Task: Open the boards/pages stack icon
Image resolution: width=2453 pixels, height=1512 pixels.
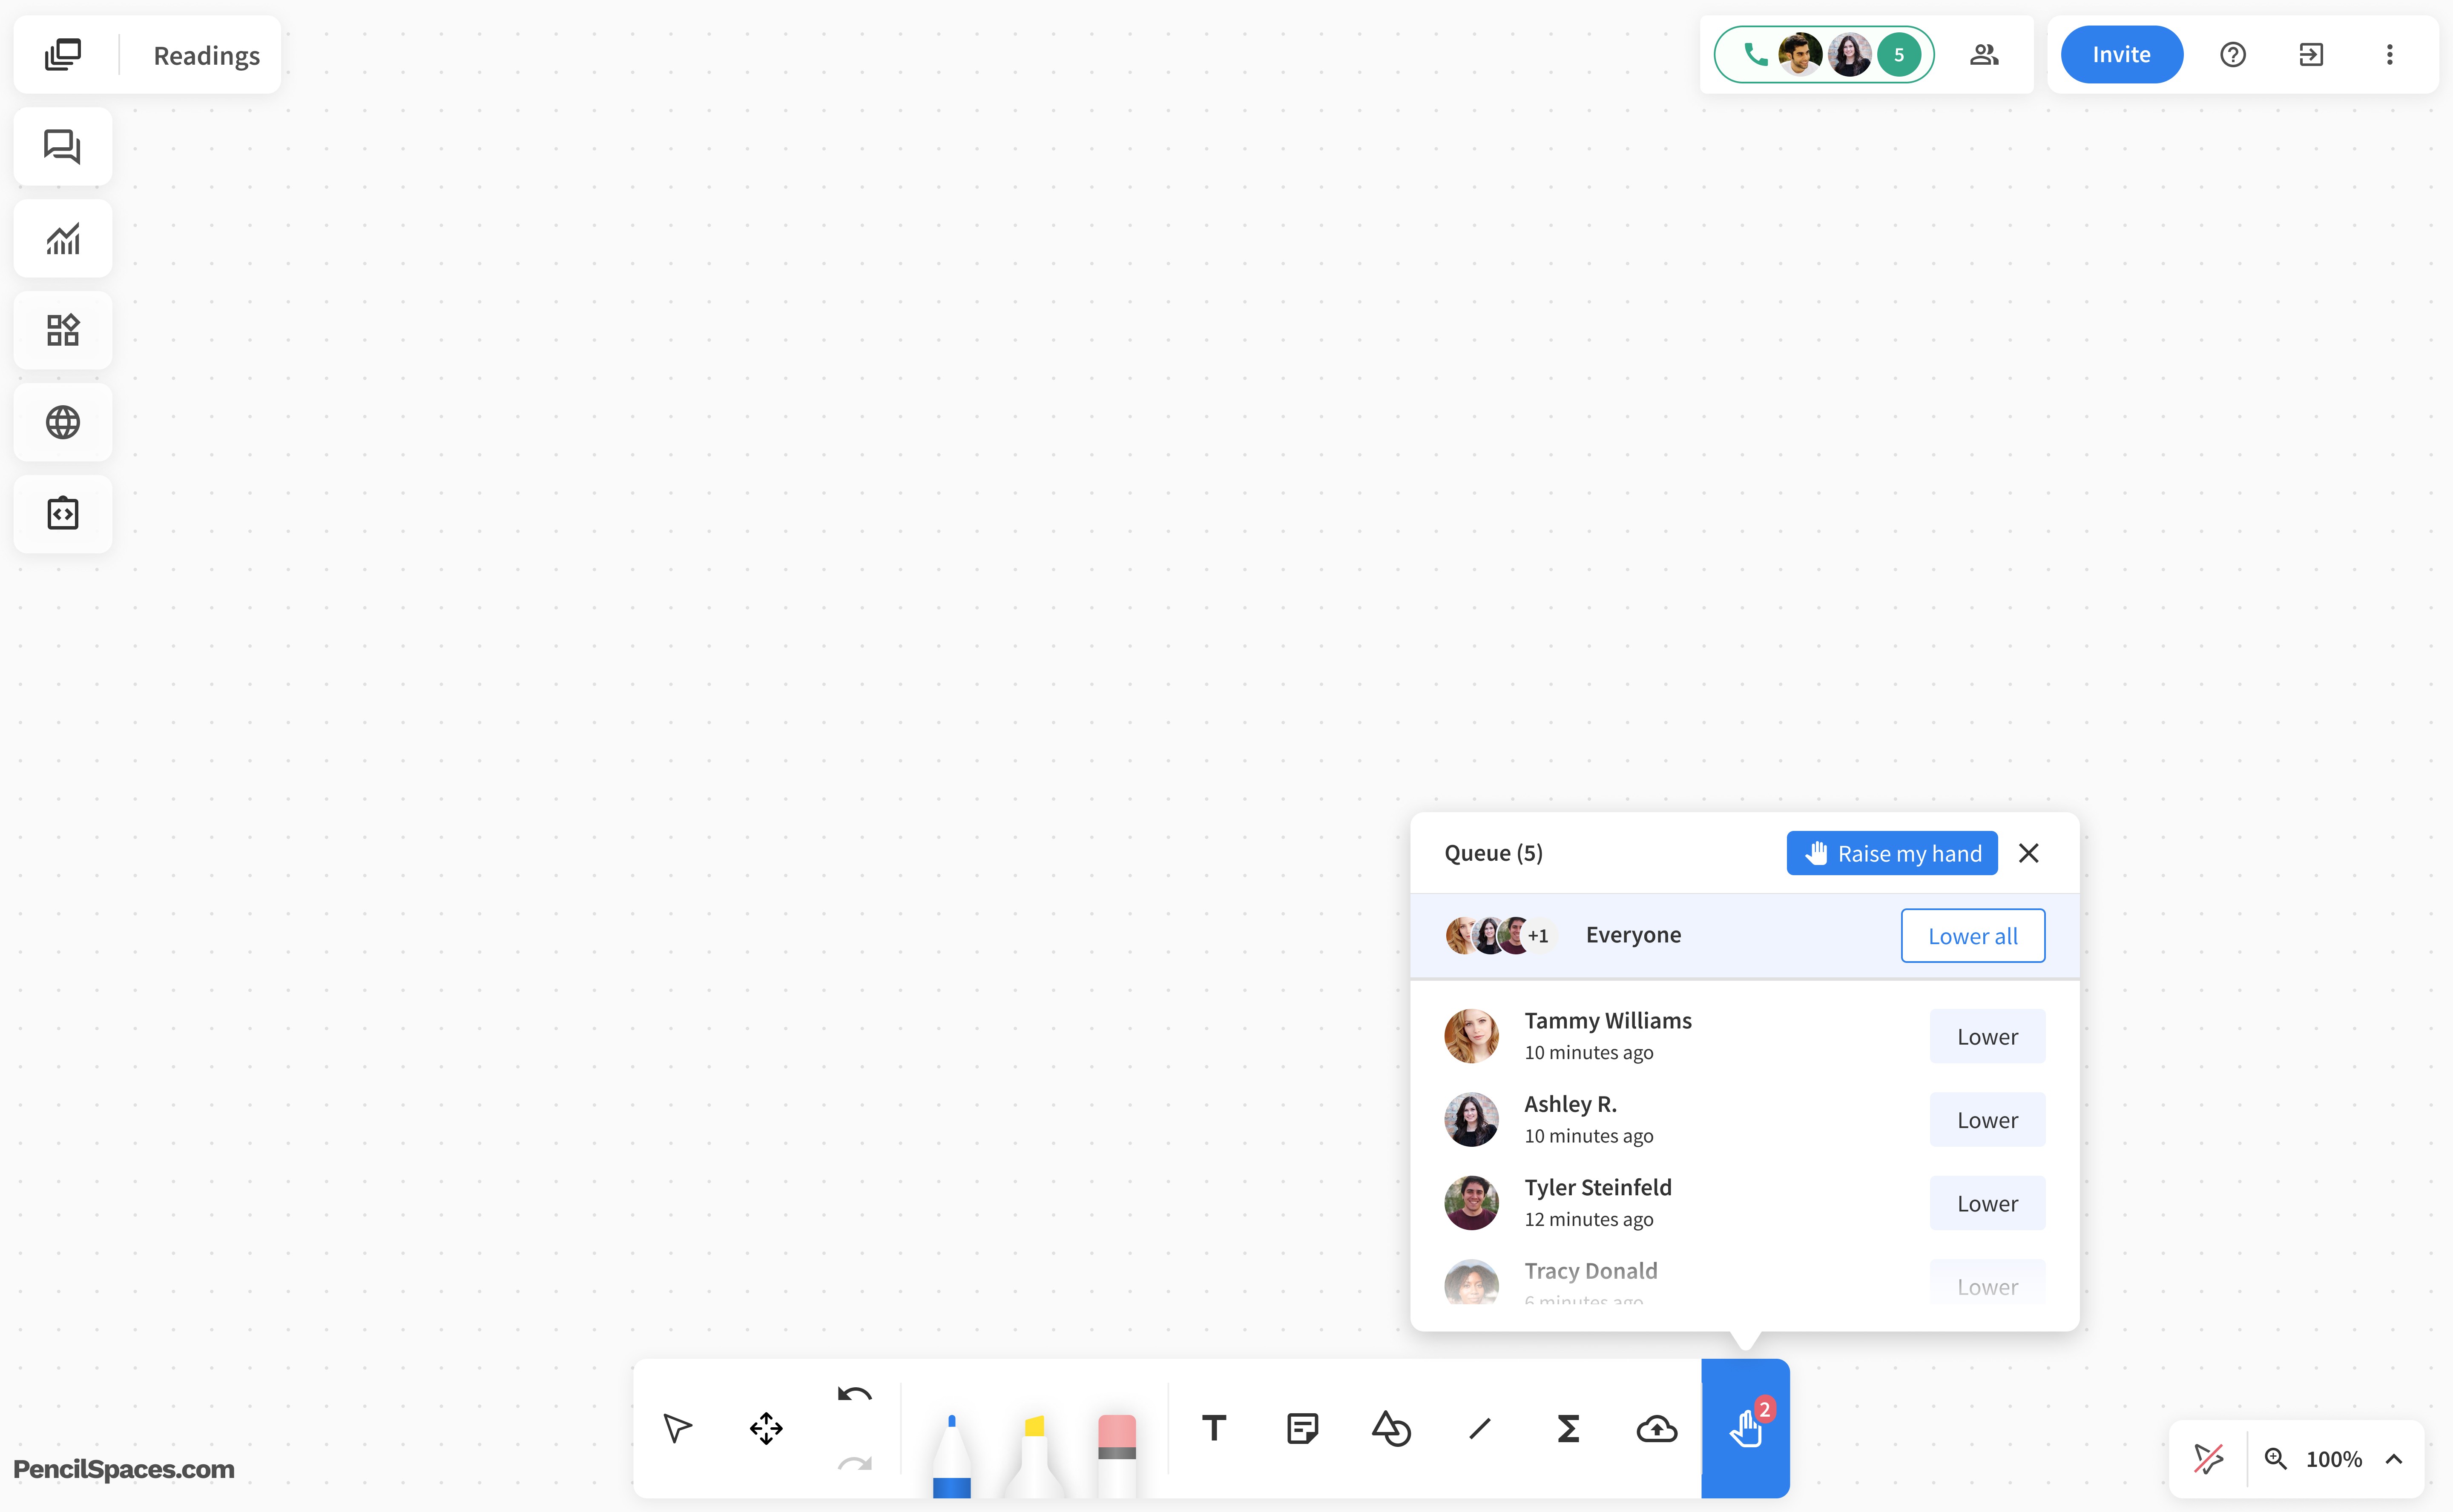Action: click(63, 55)
